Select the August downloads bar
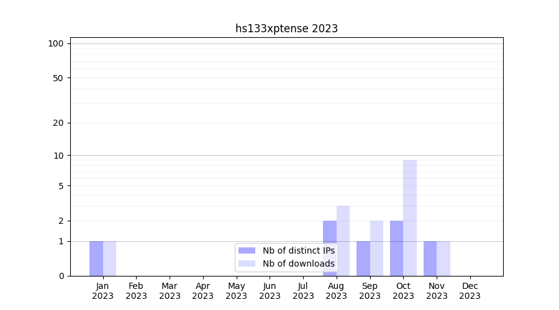The image size is (559, 310). click(x=343, y=241)
